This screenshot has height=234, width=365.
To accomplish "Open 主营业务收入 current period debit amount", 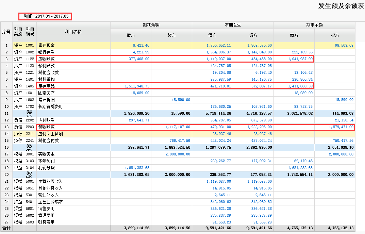I will [x=218, y=181].
